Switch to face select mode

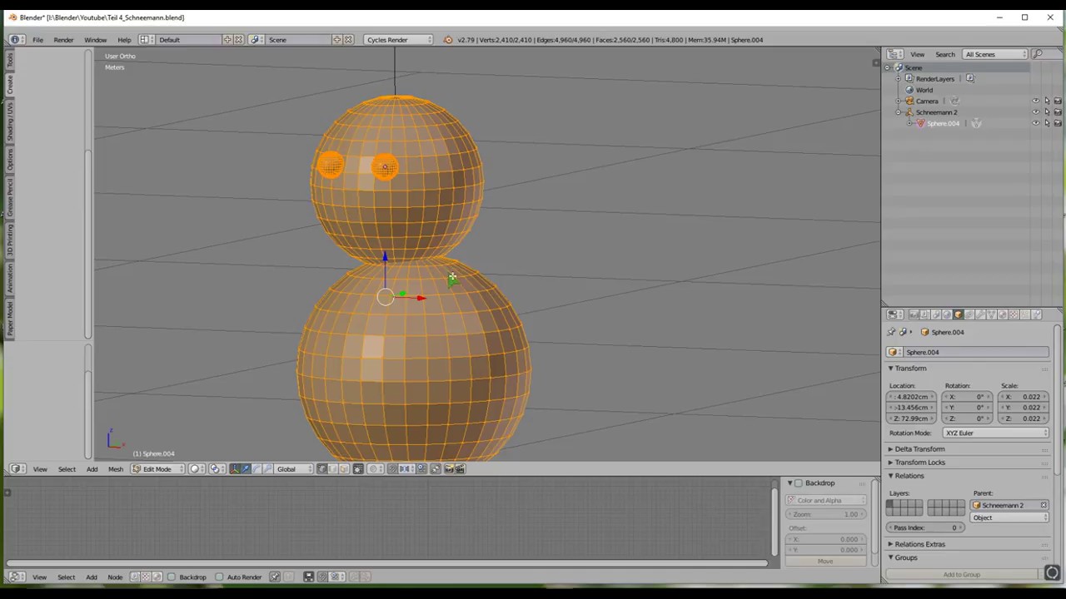(344, 469)
